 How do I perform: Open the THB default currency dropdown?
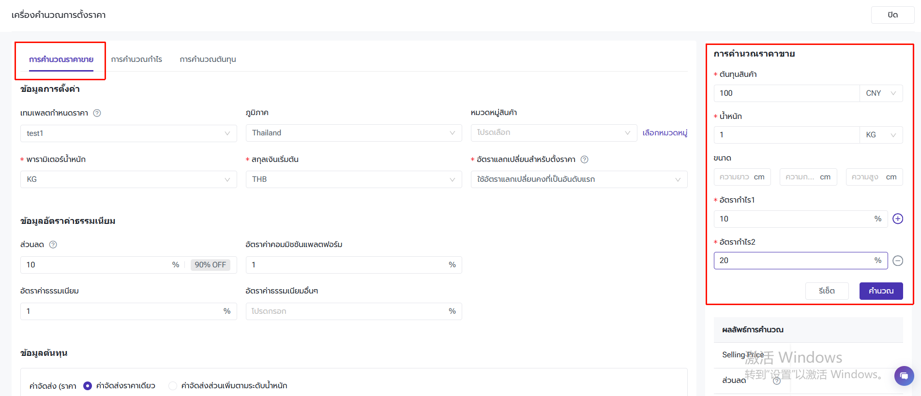point(353,179)
